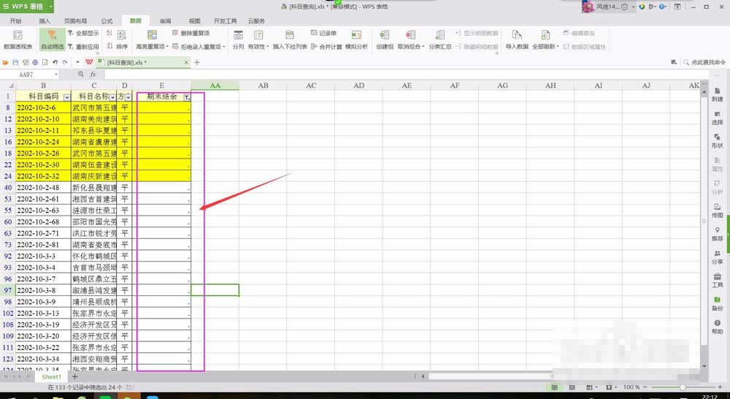Switch to the 插入 ribbon tab

point(45,21)
